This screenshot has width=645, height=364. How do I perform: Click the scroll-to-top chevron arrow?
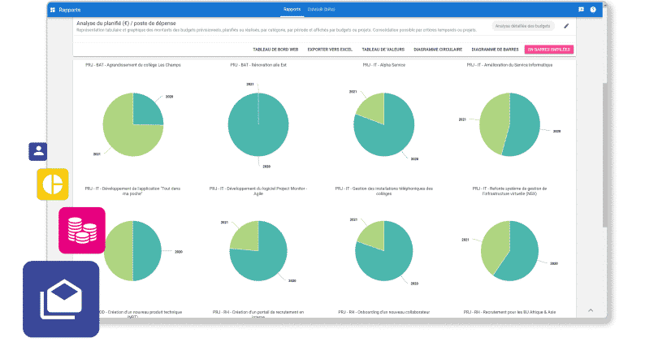(x=591, y=310)
